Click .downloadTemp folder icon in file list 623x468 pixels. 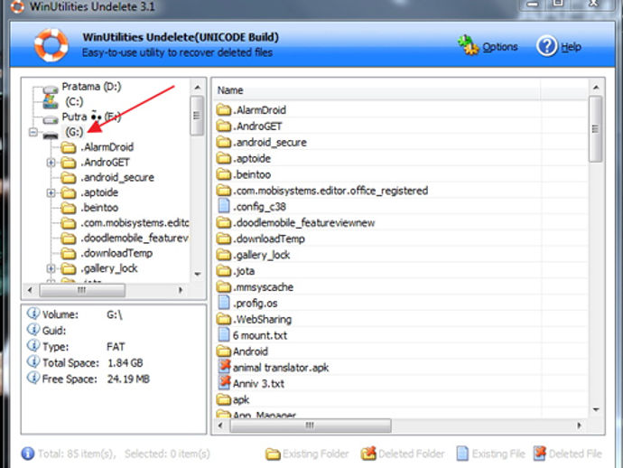[224, 239]
